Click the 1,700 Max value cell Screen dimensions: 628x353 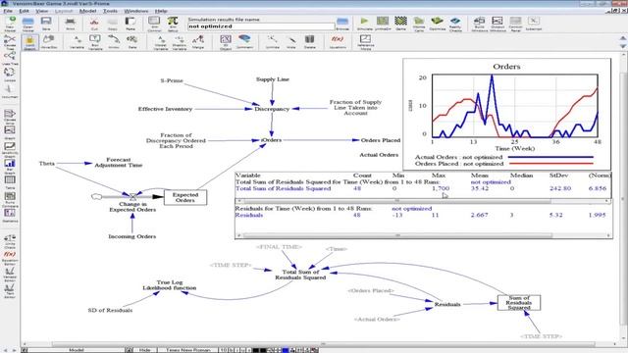tap(441, 188)
